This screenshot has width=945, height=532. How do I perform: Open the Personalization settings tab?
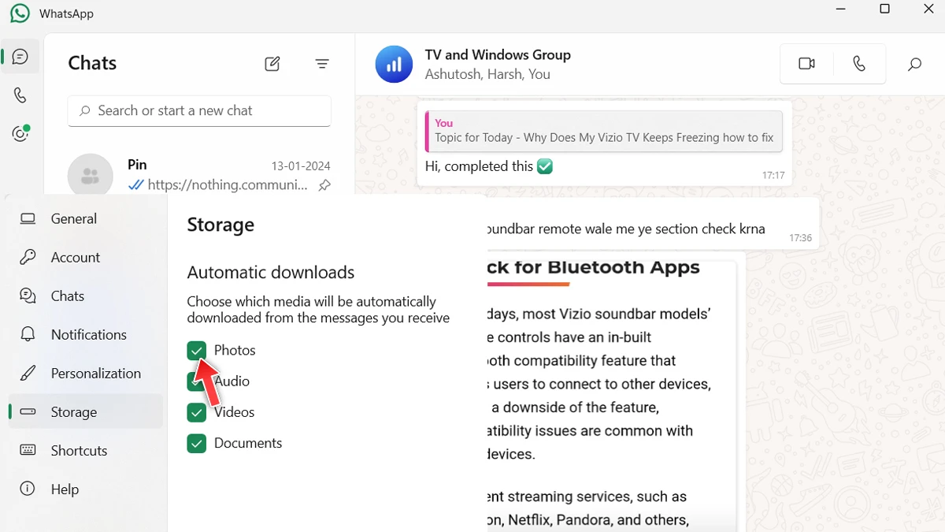point(85,374)
